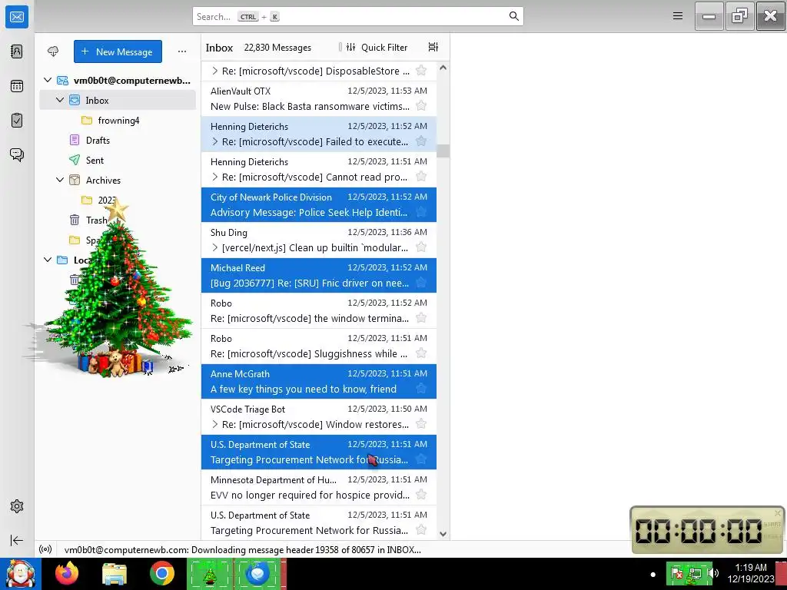The width and height of the screenshot is (787, 590).
Task: Open the Mail space icon
Action: [x=17, y=17]
